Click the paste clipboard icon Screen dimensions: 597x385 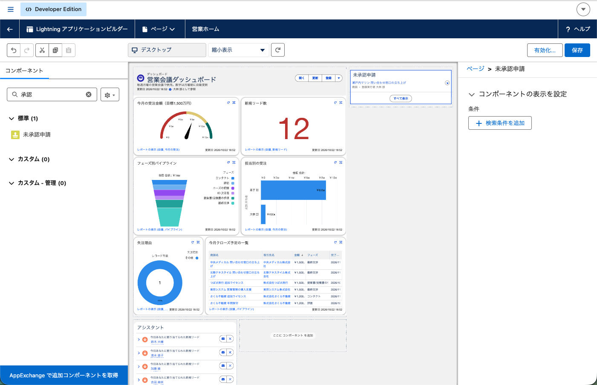tap(69, 50)
